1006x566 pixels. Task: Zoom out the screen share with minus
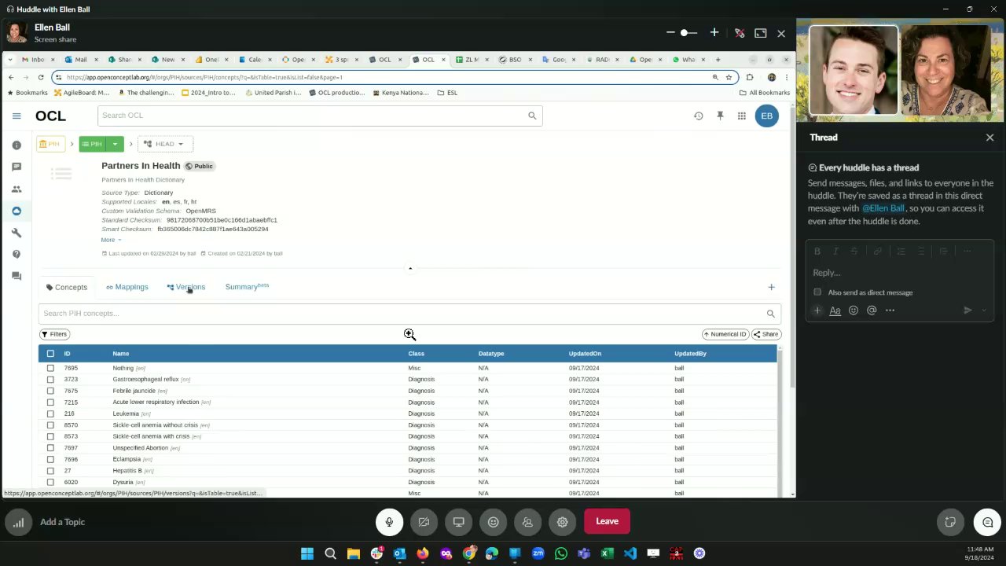(670, 33)
